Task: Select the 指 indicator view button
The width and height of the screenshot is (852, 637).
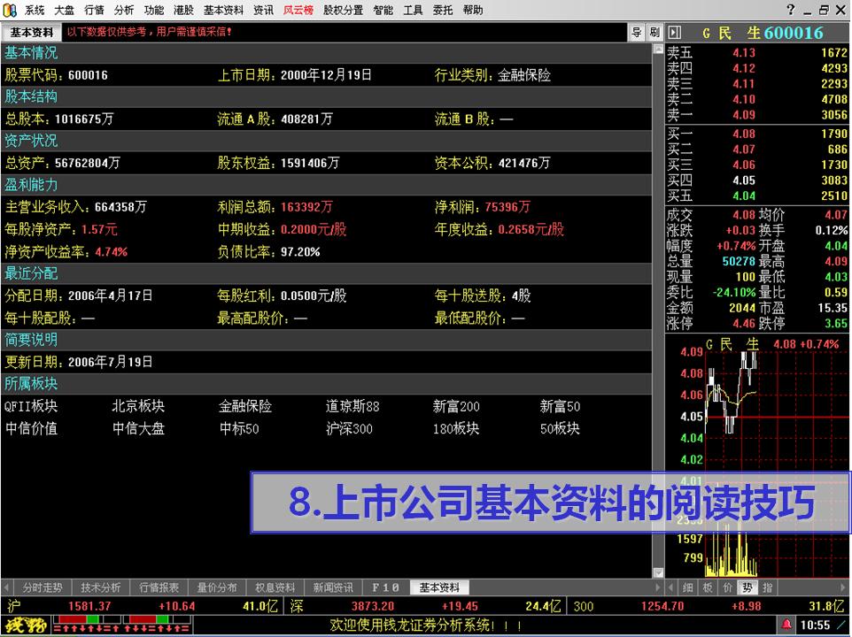Action: [x=767, y=587]
